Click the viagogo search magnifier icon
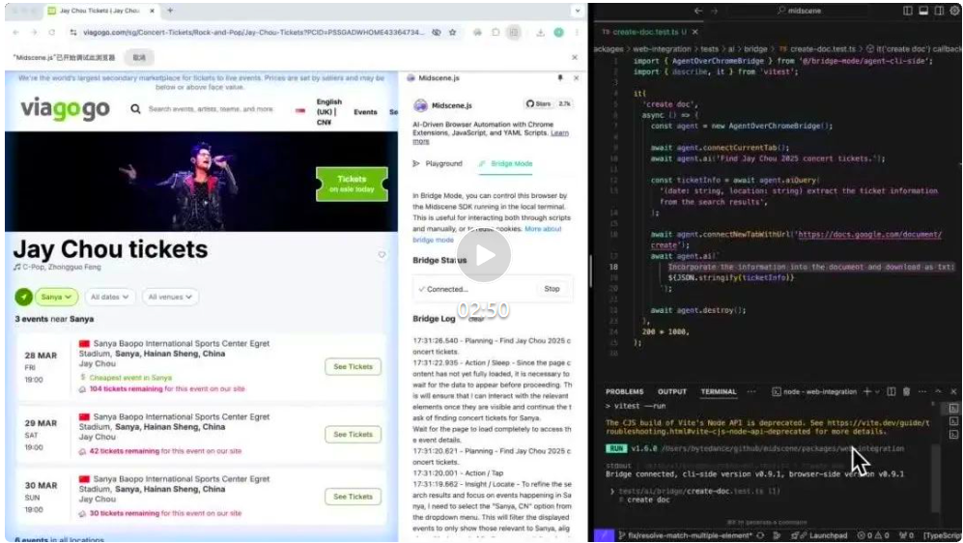963x543 pixels. pos(136,110)
